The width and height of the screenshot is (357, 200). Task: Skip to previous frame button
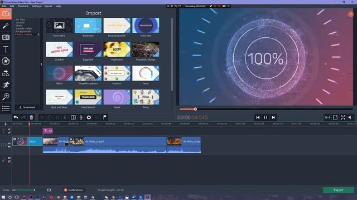258,117
